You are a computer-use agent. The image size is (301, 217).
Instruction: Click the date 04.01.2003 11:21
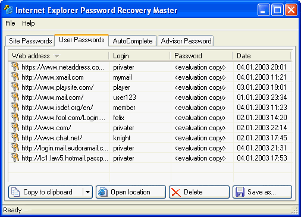pyautogui.click(x=261, y=77)
